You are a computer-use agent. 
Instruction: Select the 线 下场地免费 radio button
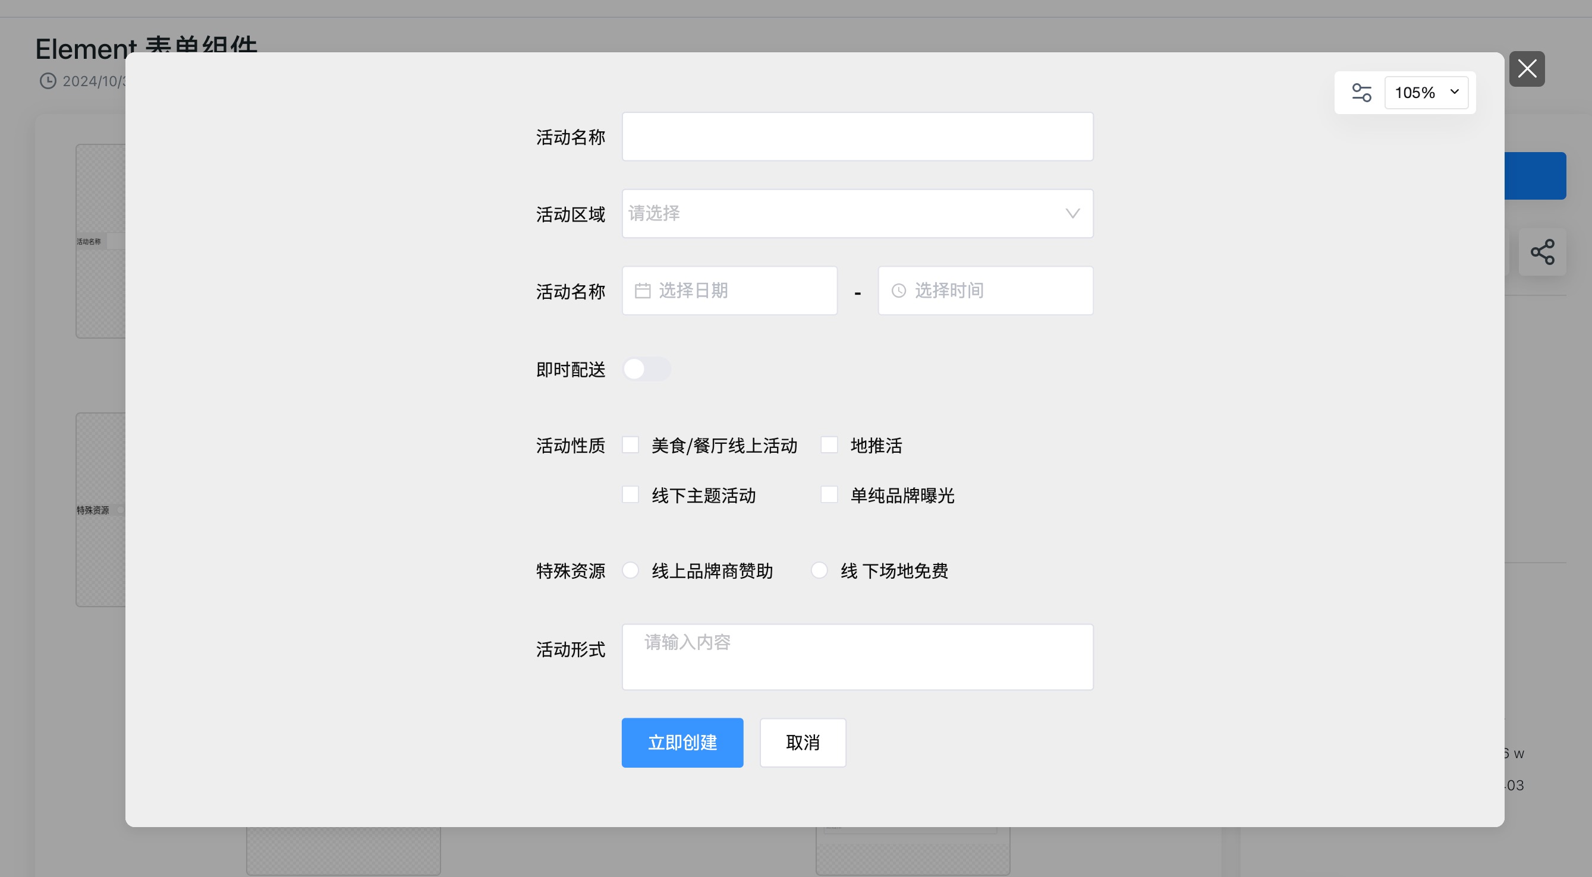(819, 570)
